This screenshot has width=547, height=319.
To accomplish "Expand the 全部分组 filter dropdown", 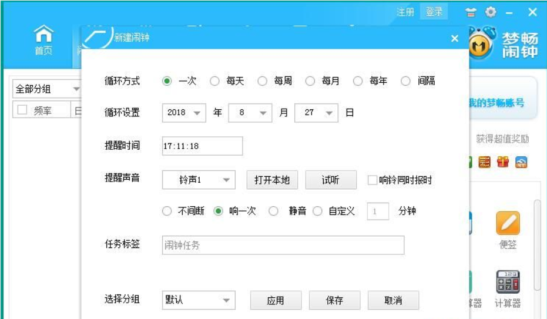I will tap(46, 89).
